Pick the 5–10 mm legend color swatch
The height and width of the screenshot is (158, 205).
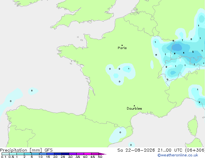(35, 154)
